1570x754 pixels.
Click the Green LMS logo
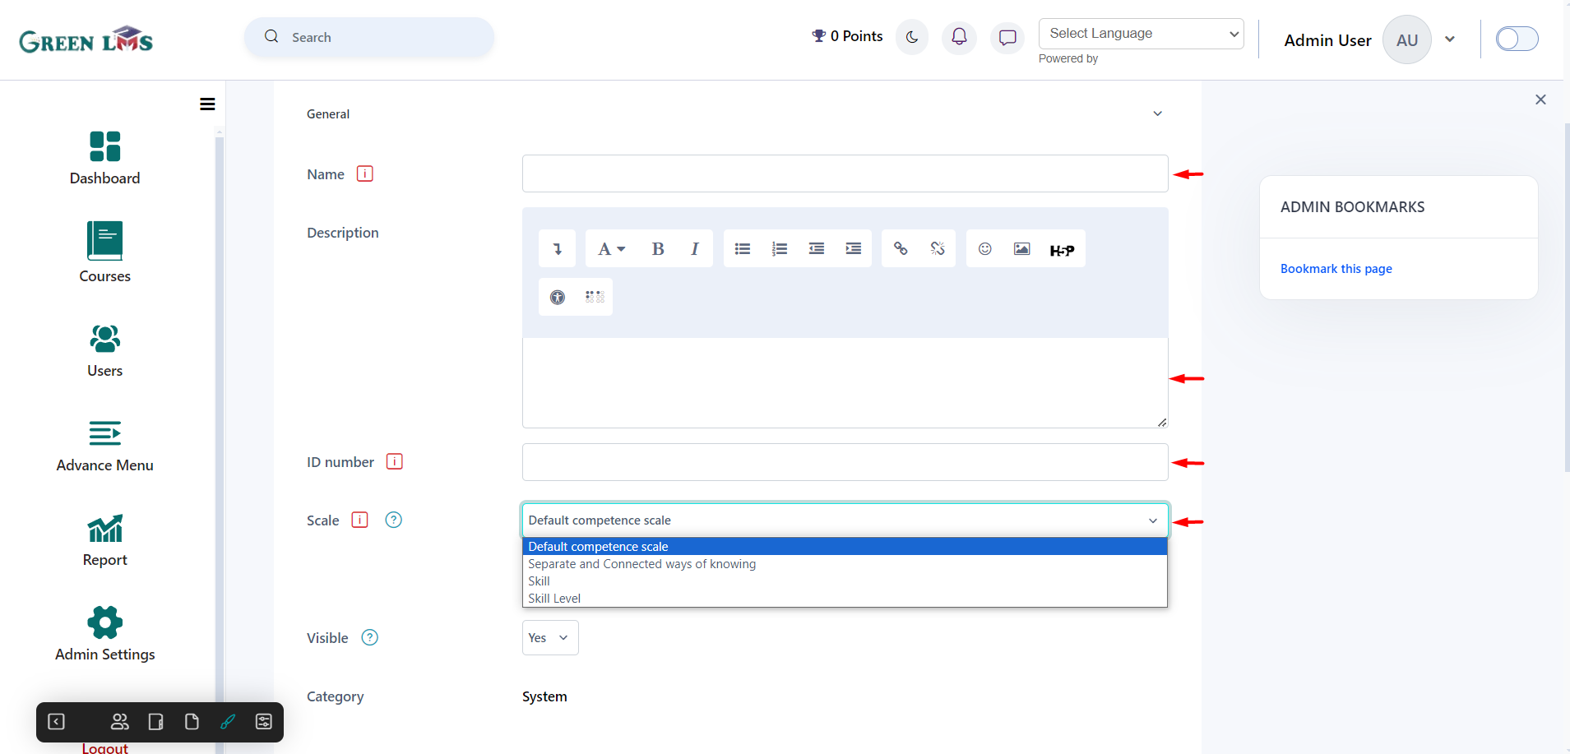pos(86,39)
